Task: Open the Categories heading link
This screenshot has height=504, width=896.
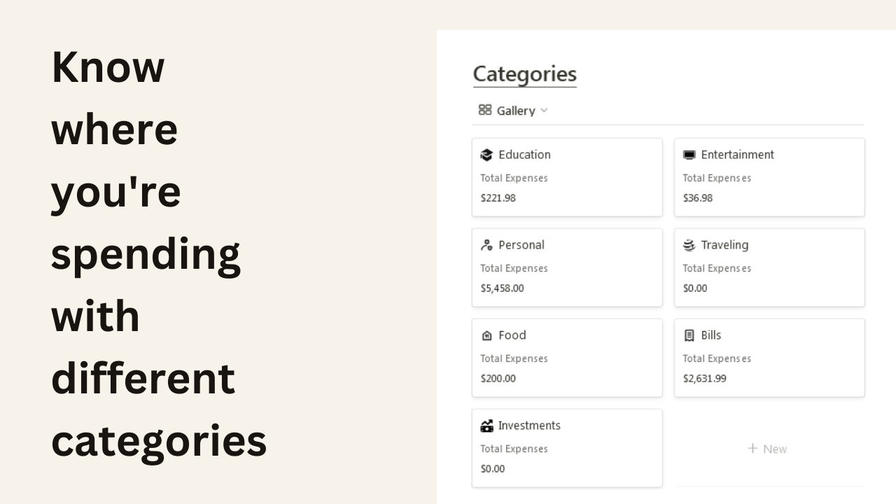Action: 525,73
